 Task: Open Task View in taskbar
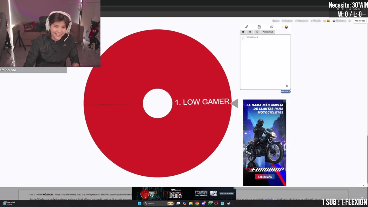point(178,204)
